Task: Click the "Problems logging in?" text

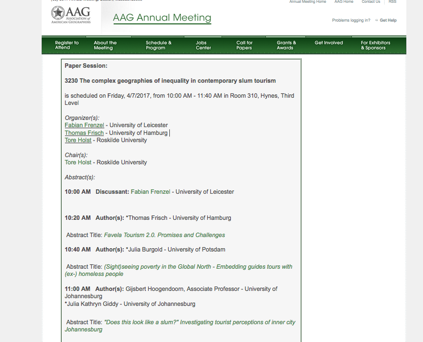Action: tap(351, 20)
